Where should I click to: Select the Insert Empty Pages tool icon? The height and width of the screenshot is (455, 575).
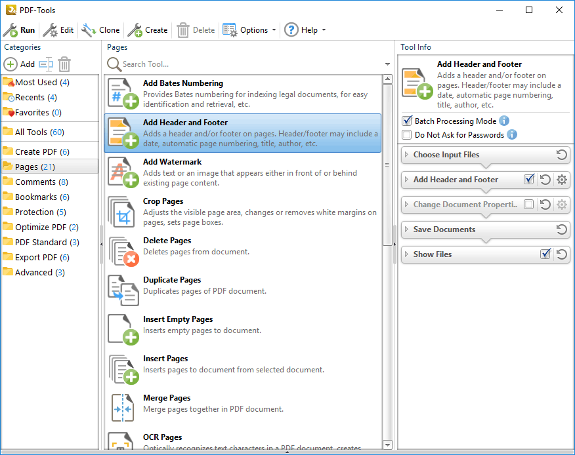(123, 330)
